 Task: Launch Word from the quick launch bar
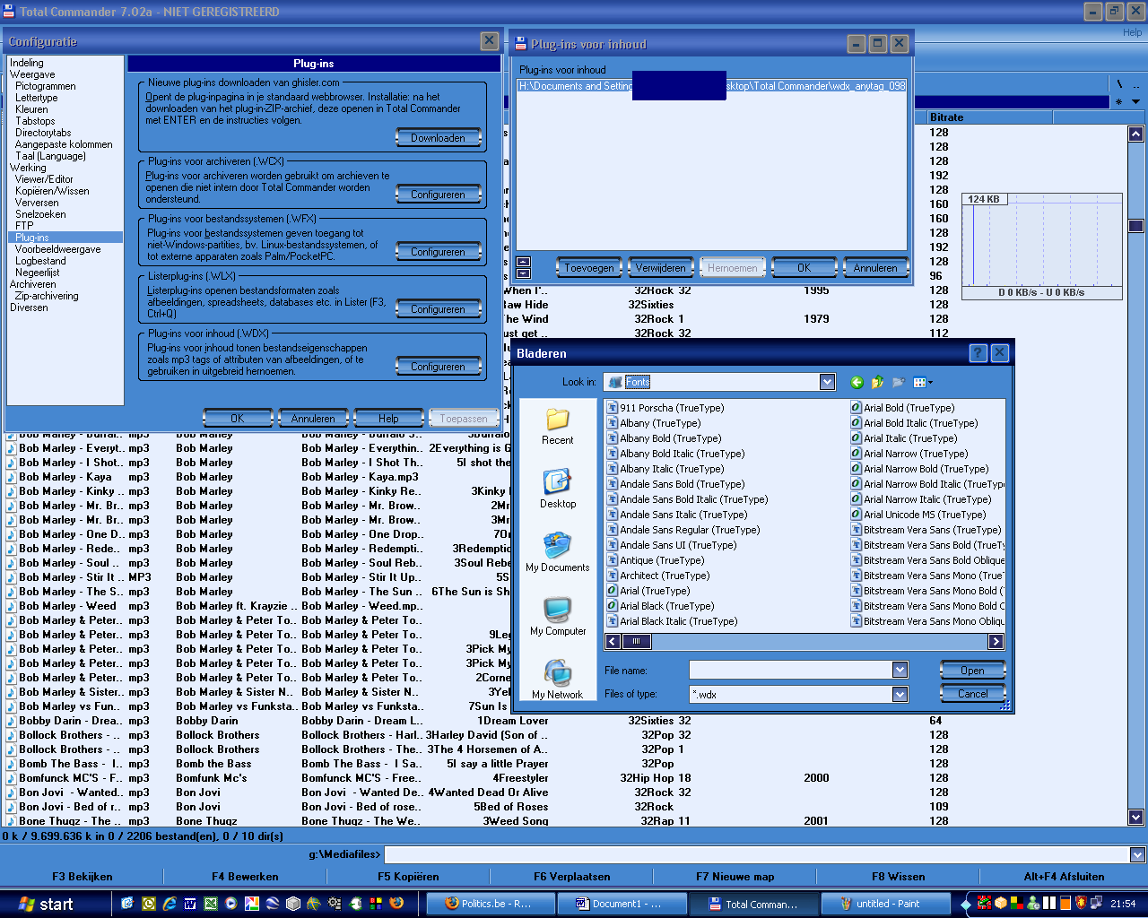[190, 904]
